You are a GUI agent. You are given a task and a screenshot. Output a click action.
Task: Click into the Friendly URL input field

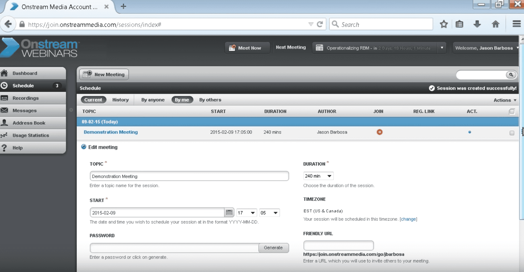click(338, 245)
